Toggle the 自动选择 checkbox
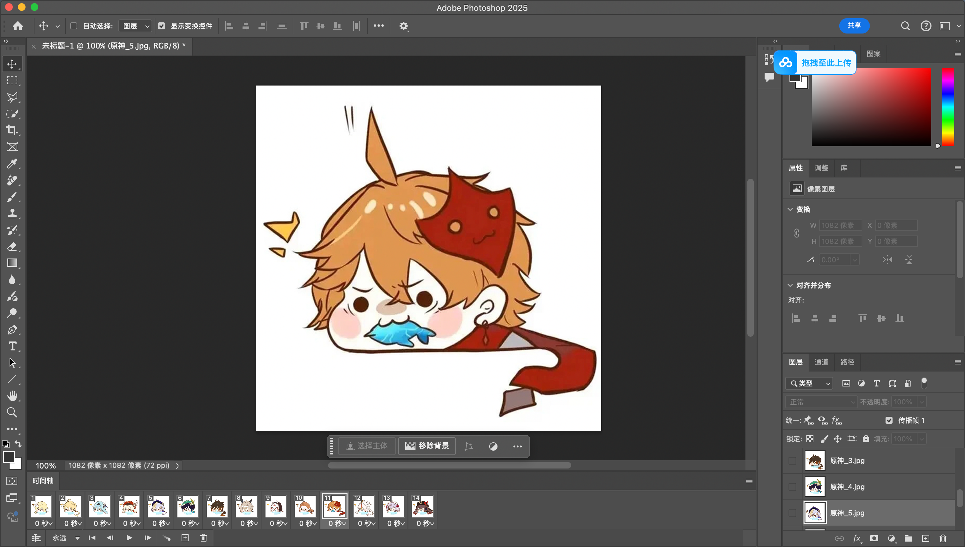The height and width of the screenshot is (547, 965). pos(74,26)
